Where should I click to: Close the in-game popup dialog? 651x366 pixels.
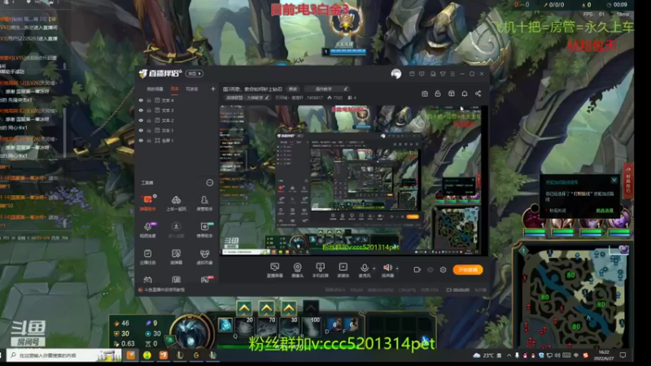pyautogui.click(x=614, y=180)
